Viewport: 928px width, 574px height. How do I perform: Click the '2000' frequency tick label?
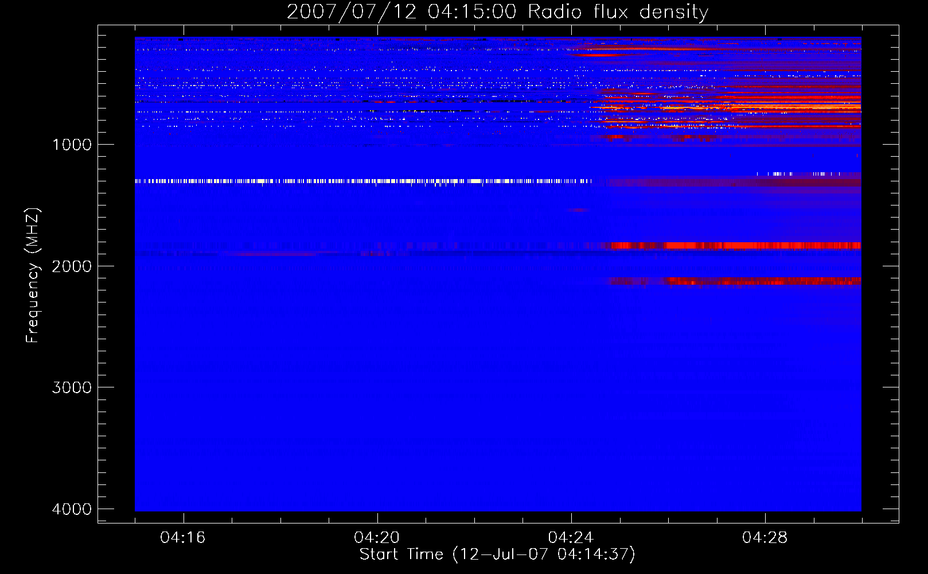tap(72, 266)
